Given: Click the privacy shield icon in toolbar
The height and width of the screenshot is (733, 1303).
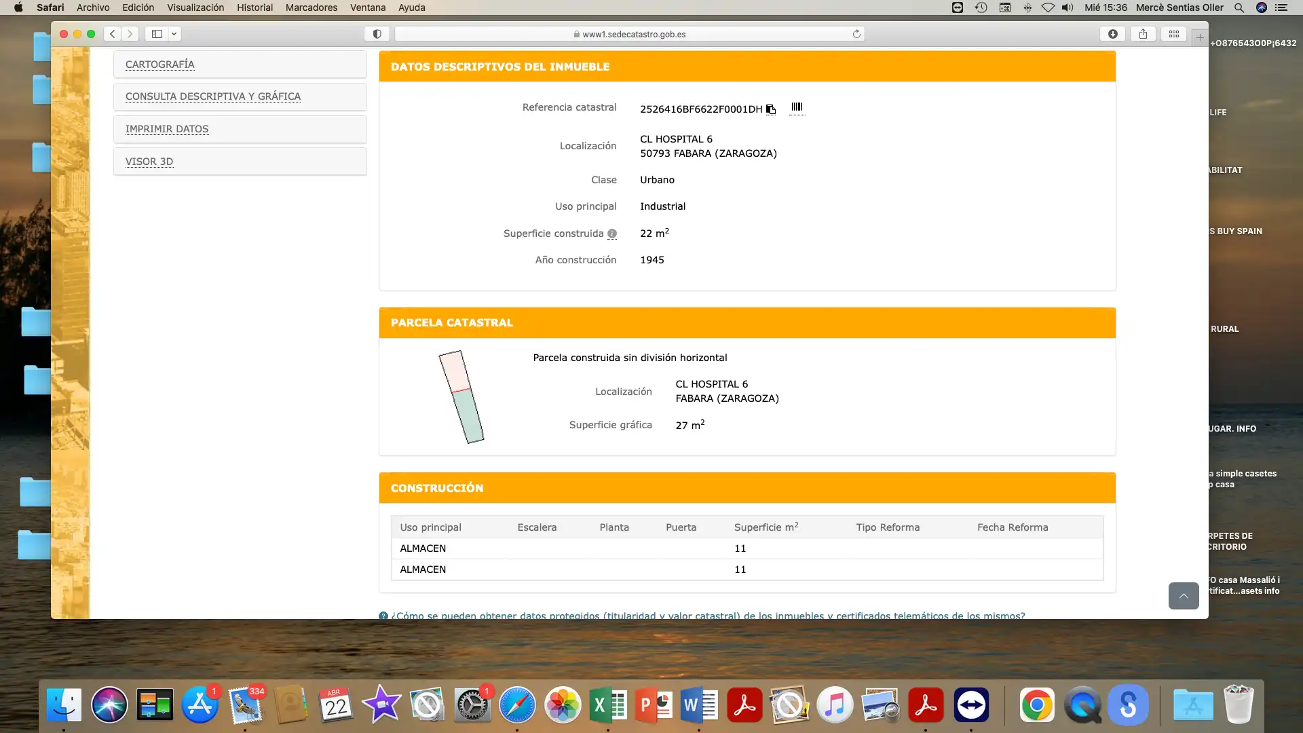Looking at the screenshot, I should pyautogui.click(x=377, y=34).
